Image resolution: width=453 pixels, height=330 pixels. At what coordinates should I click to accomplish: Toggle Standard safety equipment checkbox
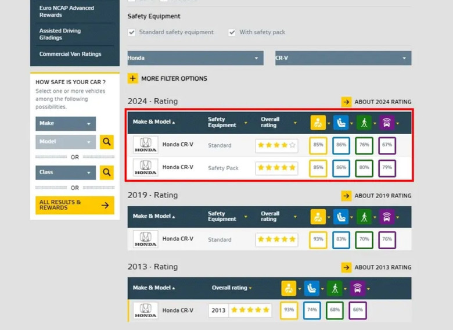pyautogui.click(x=132, y=33)
